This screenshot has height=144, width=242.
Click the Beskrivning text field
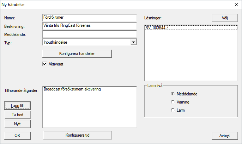(89, 26)
